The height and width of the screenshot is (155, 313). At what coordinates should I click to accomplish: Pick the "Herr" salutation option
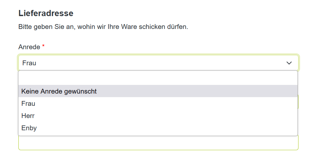(x=28, y=116)
